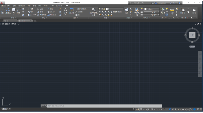Toggle isometric drafting in status bar
The height and width of the screenshot is (113, 203).
tap(157, 109)
